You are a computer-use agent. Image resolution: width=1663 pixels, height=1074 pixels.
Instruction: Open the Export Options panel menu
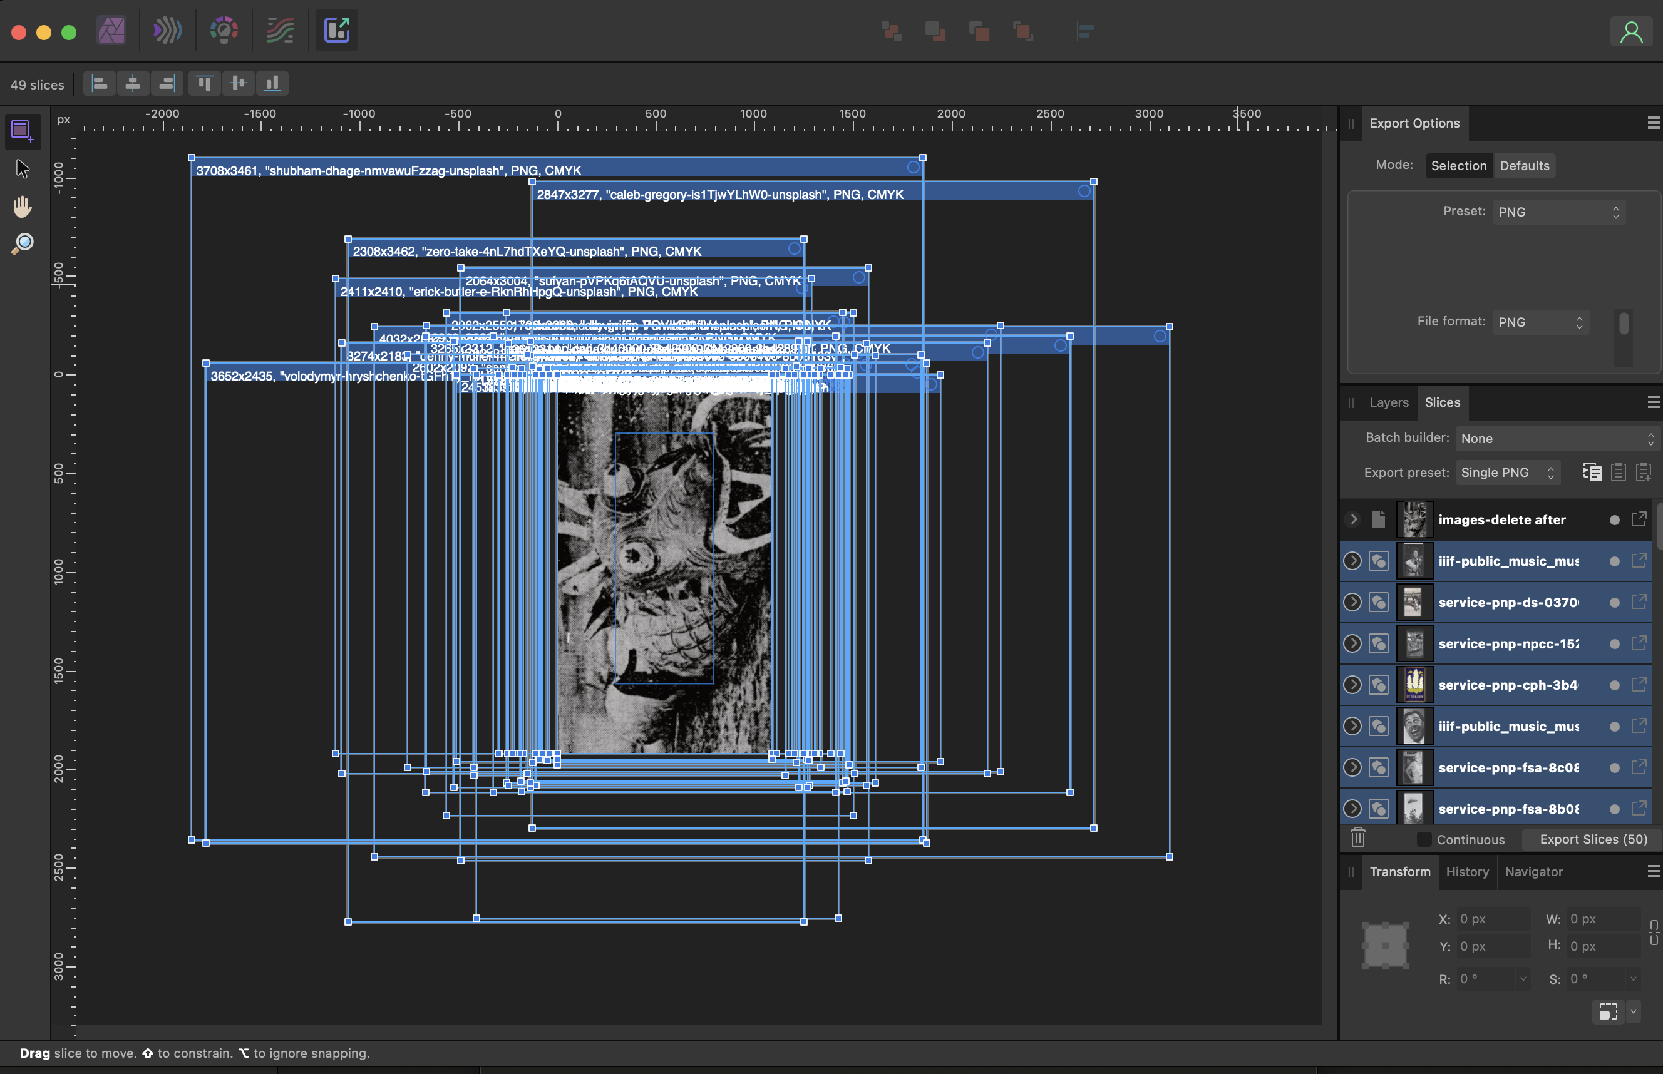pyautogui.click(x=1653, y=123)
